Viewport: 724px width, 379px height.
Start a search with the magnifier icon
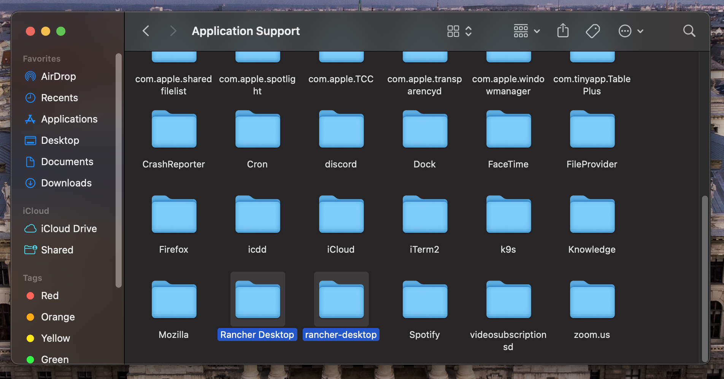pyautogui.click(x=689, y=31)
